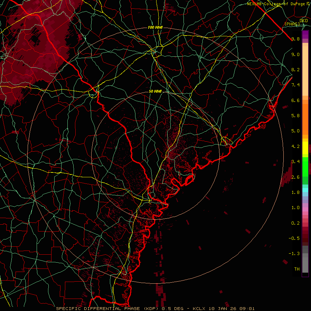Click the purple swatch atop the color bar

pos(305,35)
